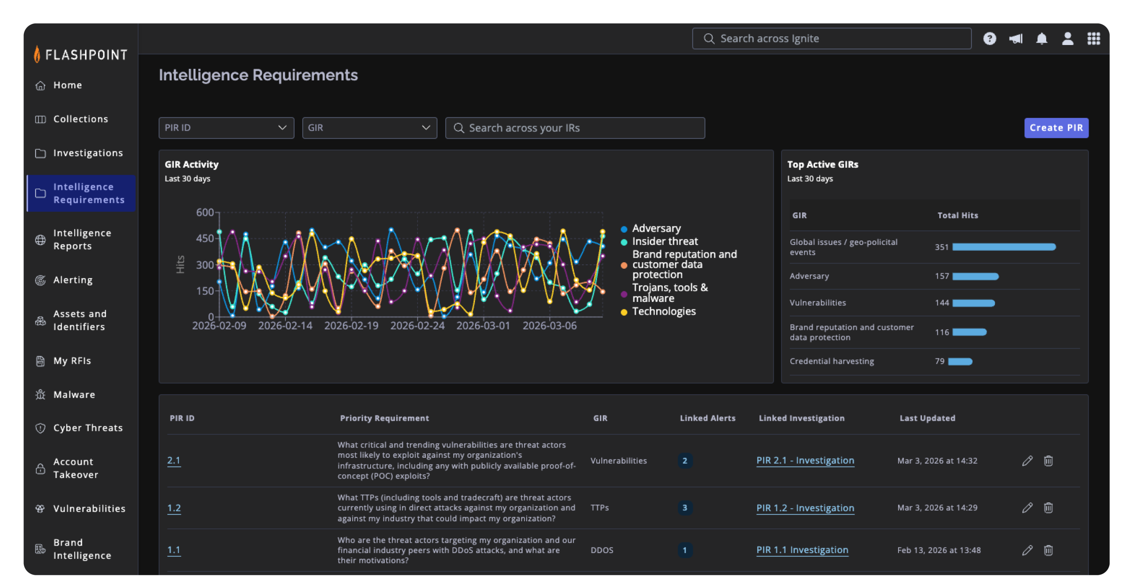Image resolution: width=1131 pixels, height=584 pixels.
Task: Sort table by Last Updated column header
Action: (x=927, y=418)
